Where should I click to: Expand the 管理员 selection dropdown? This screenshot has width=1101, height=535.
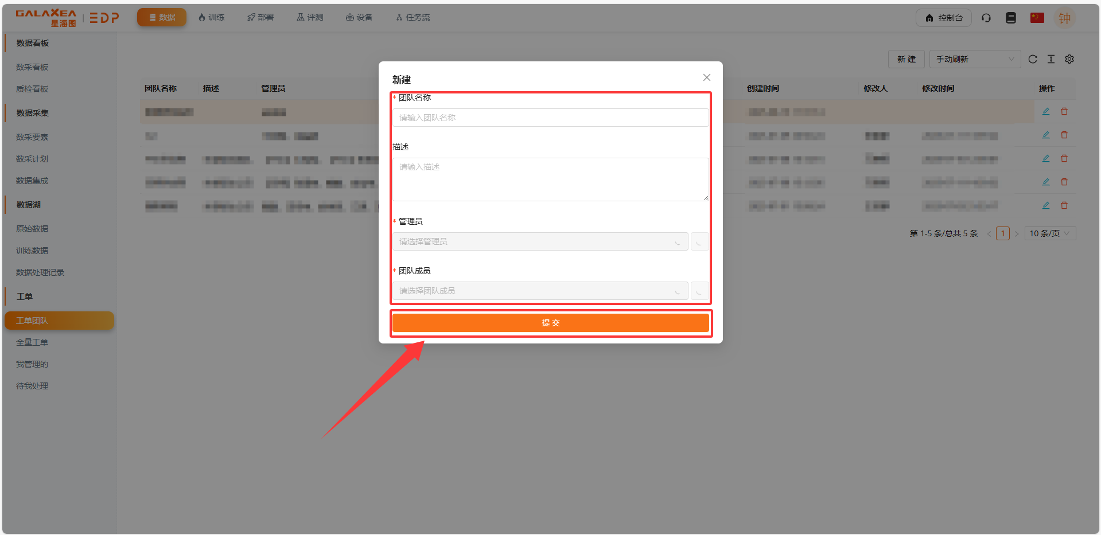click(x=539, y=241)
